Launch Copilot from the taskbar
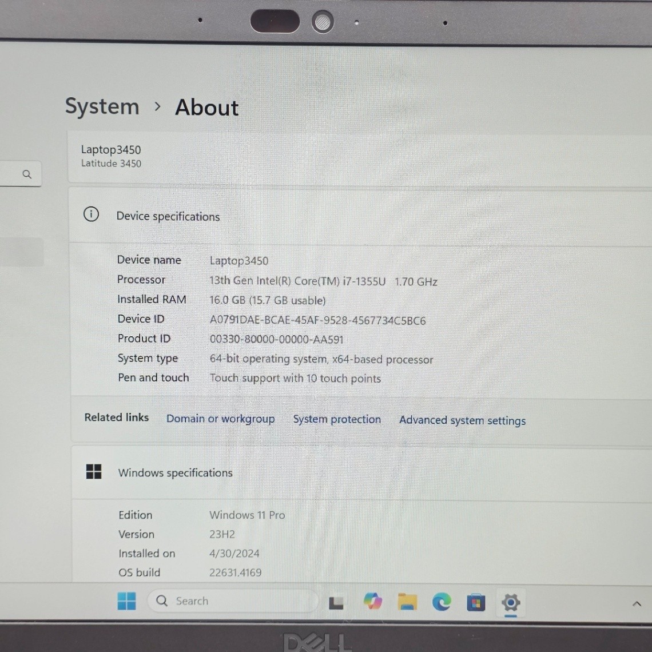 pyautogui.click(x=372, y=601)
